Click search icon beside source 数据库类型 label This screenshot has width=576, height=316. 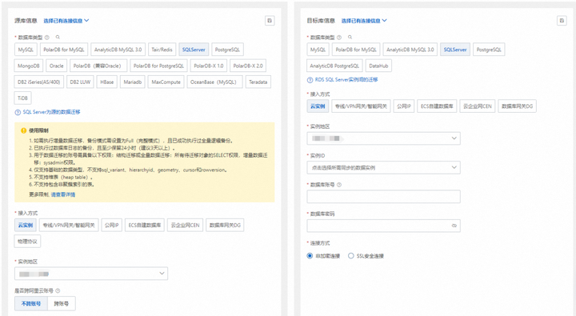pyautogui.click(x=58, y=37)
